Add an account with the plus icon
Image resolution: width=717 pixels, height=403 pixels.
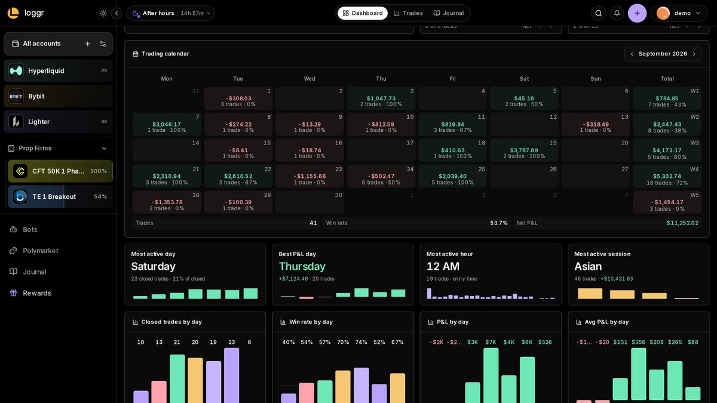[88, 44]
